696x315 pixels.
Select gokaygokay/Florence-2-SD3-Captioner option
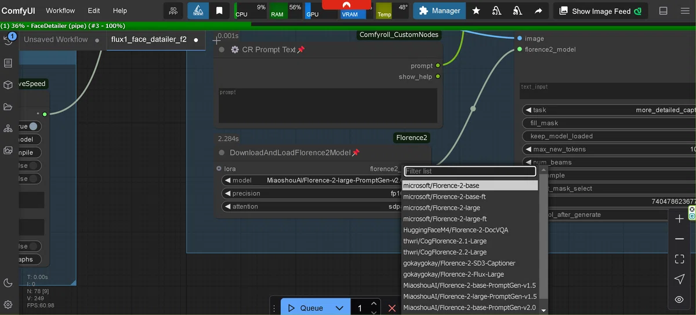pos(470,263)
